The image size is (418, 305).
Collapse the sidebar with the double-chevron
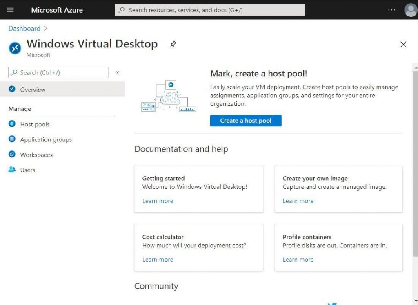117,72
